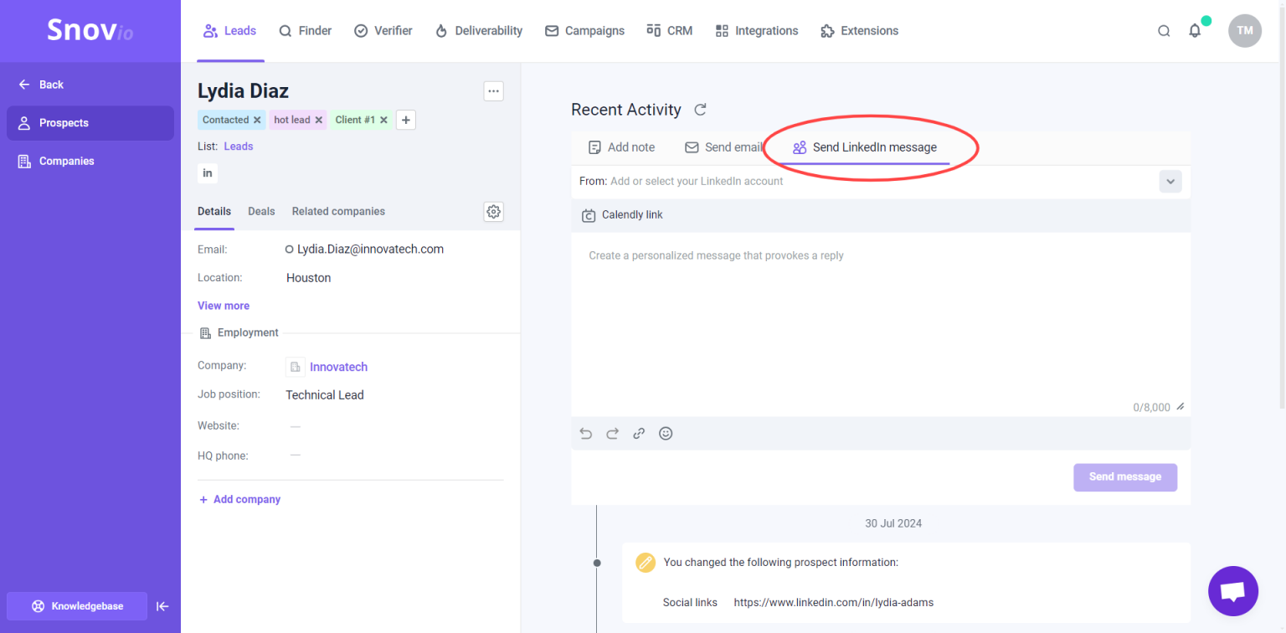Open the TM user avatar menu
This screenshot has width=1286, height=633.
[1245, 31]
